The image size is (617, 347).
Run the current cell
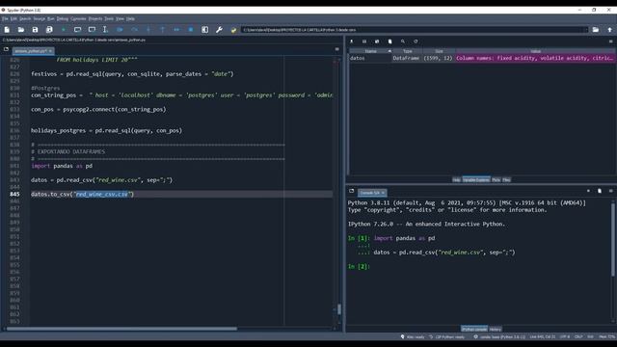(77, 30)
